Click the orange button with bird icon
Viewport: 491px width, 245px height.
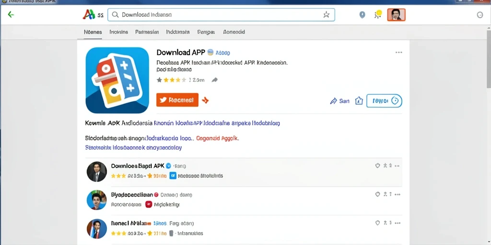coord(177,100)
